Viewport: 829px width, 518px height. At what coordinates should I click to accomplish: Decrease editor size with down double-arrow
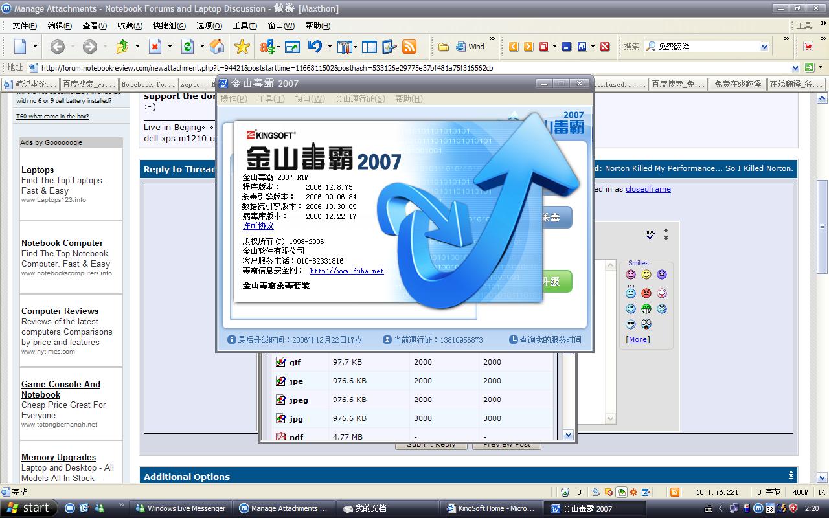[x=666, y=238]
